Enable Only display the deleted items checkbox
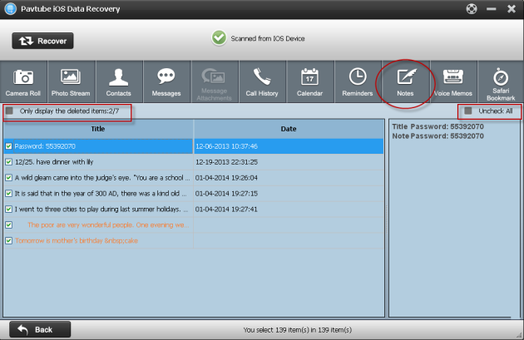The height and width of the screenshot is (340, 524). point(9,111)
